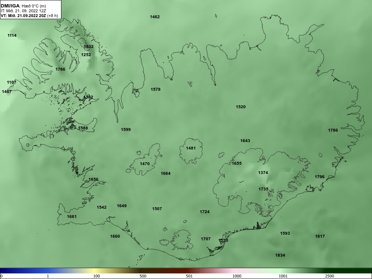The image size is (372, 279).
Task: Click the 1655 value
Action: 237,163
